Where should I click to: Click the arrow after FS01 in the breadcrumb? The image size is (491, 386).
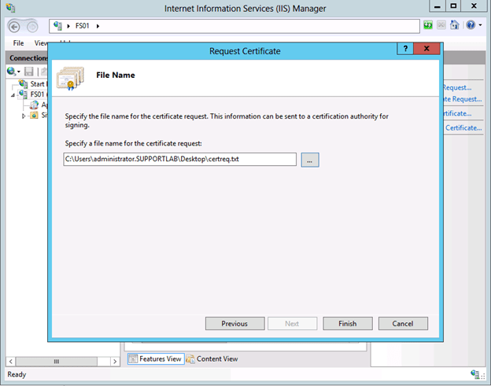(x=98, y=26)
